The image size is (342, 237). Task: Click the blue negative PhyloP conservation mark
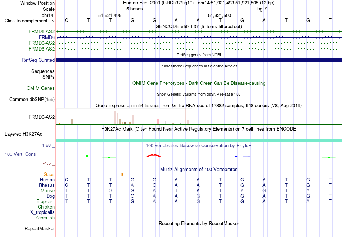pyautogui.click(x=242, y=156)
